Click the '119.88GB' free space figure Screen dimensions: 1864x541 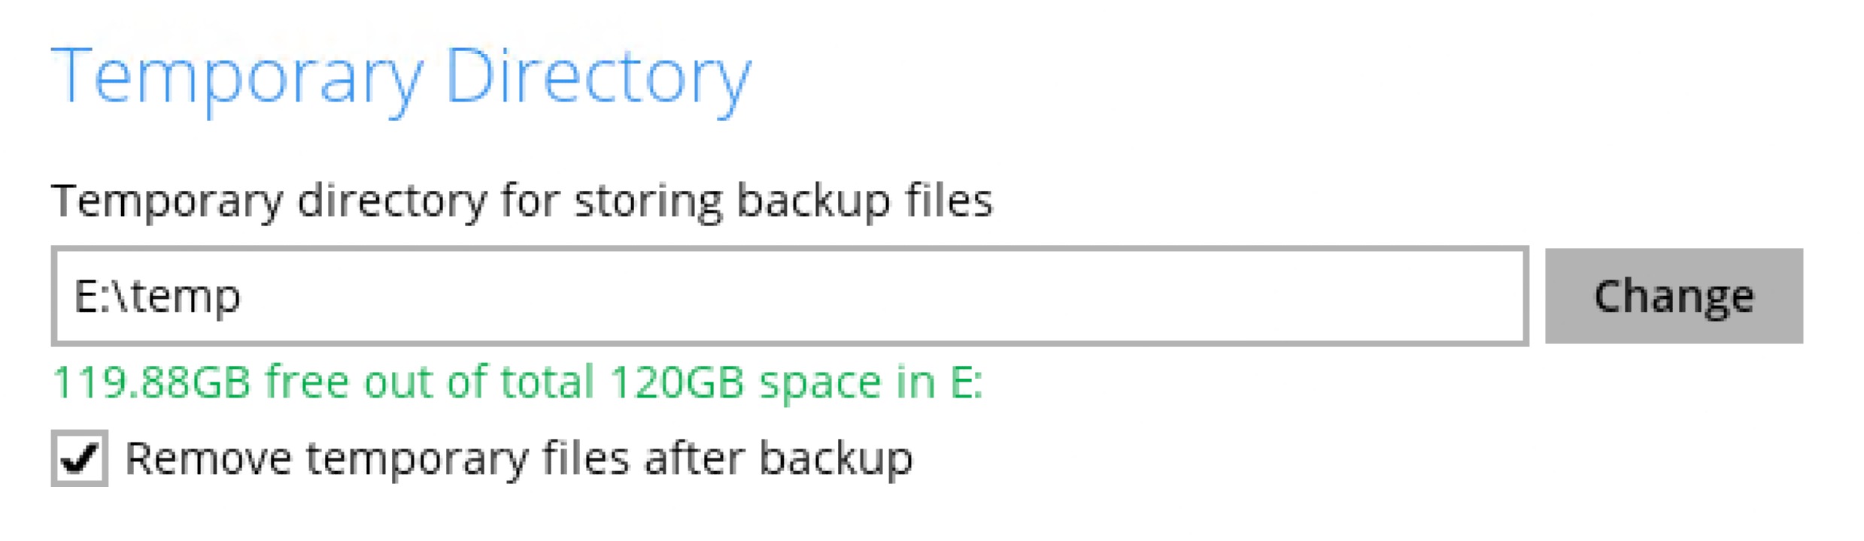pyautogui.click(x=150, y=382)
